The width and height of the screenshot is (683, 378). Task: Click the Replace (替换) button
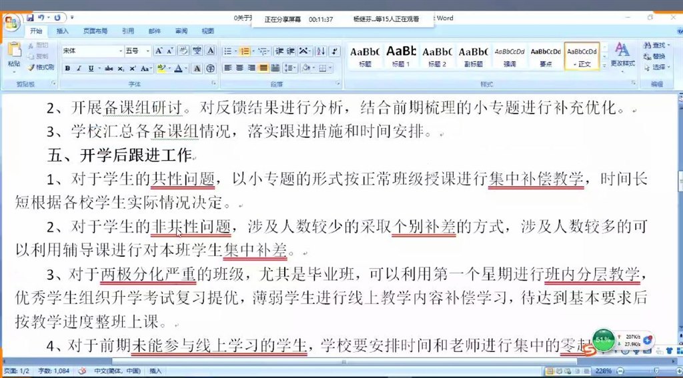pyautogui.click(x=656, y=57)
